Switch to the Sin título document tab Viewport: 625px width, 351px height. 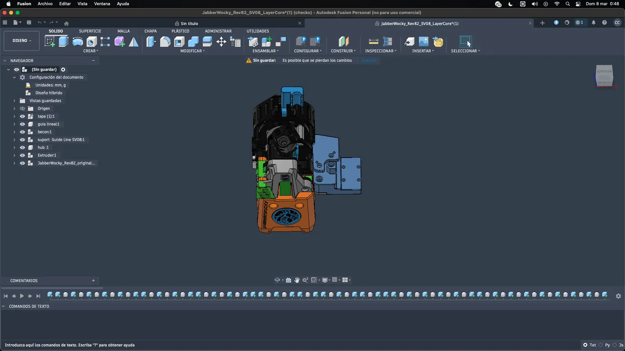point(189,23)
